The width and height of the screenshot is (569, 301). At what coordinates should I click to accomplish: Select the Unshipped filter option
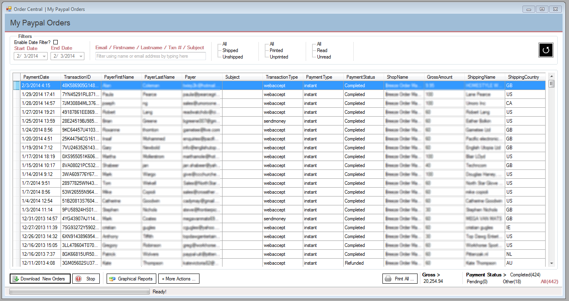tap(233, 57)
